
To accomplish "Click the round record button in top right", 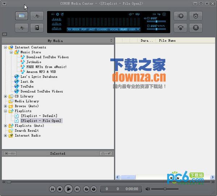I will (196, 28).
